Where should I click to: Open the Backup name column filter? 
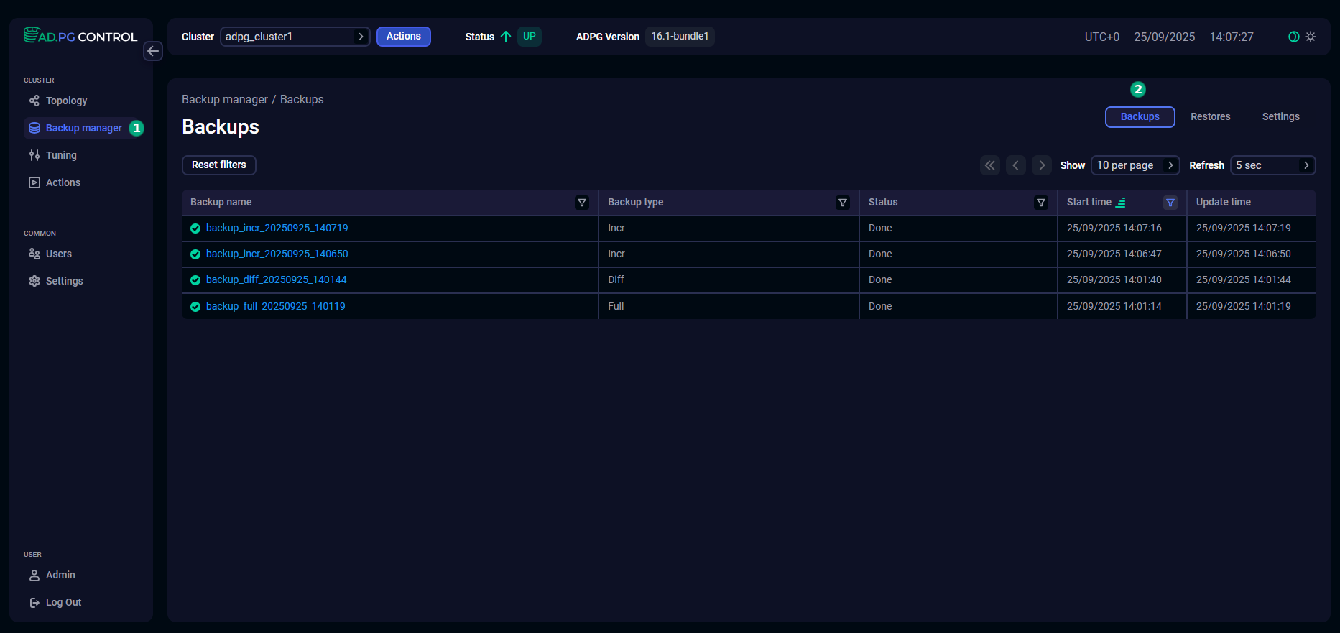[x=582, y=203]
